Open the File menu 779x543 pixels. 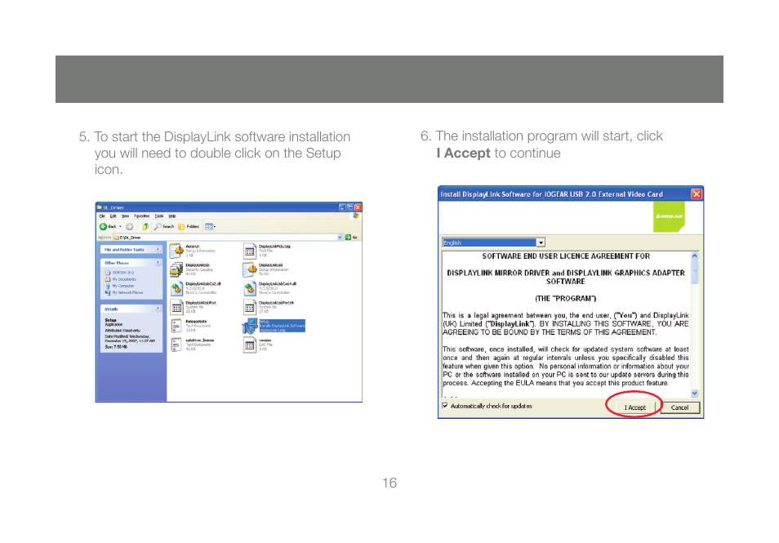(102, 216)
